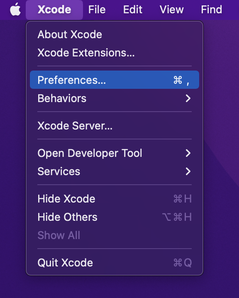Click the Xcode menu bar title
239x298 pixels.
pos(54,10)
